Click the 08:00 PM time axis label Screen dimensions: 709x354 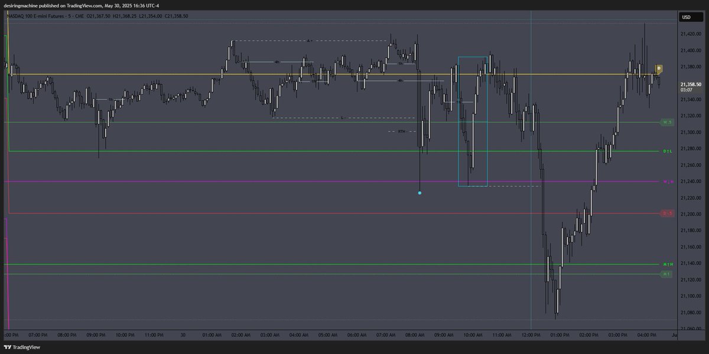coord(67,335)
